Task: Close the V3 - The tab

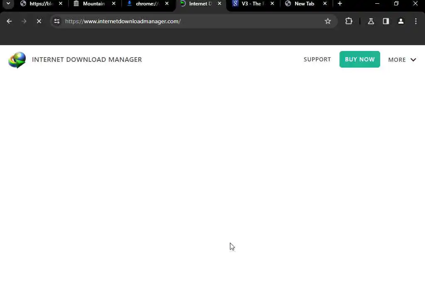Action: (272, 3)
